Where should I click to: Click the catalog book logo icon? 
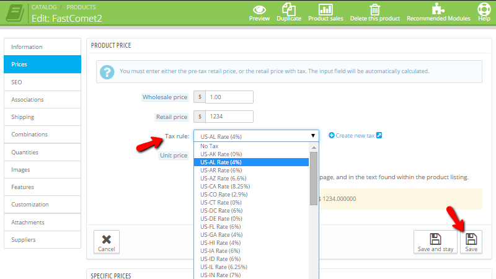15,12
